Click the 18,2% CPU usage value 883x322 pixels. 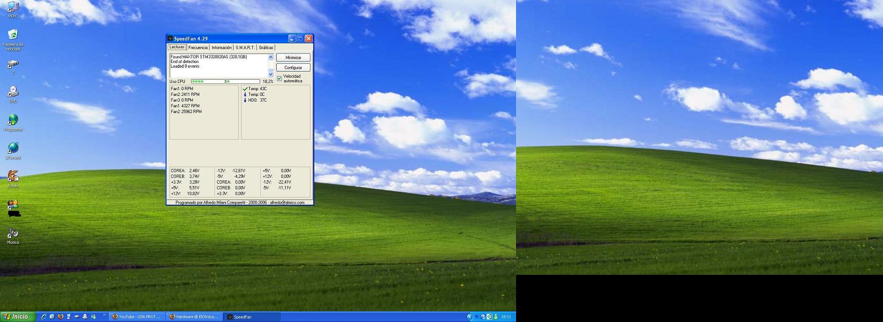pyautogui.click(x=268, y=82)
